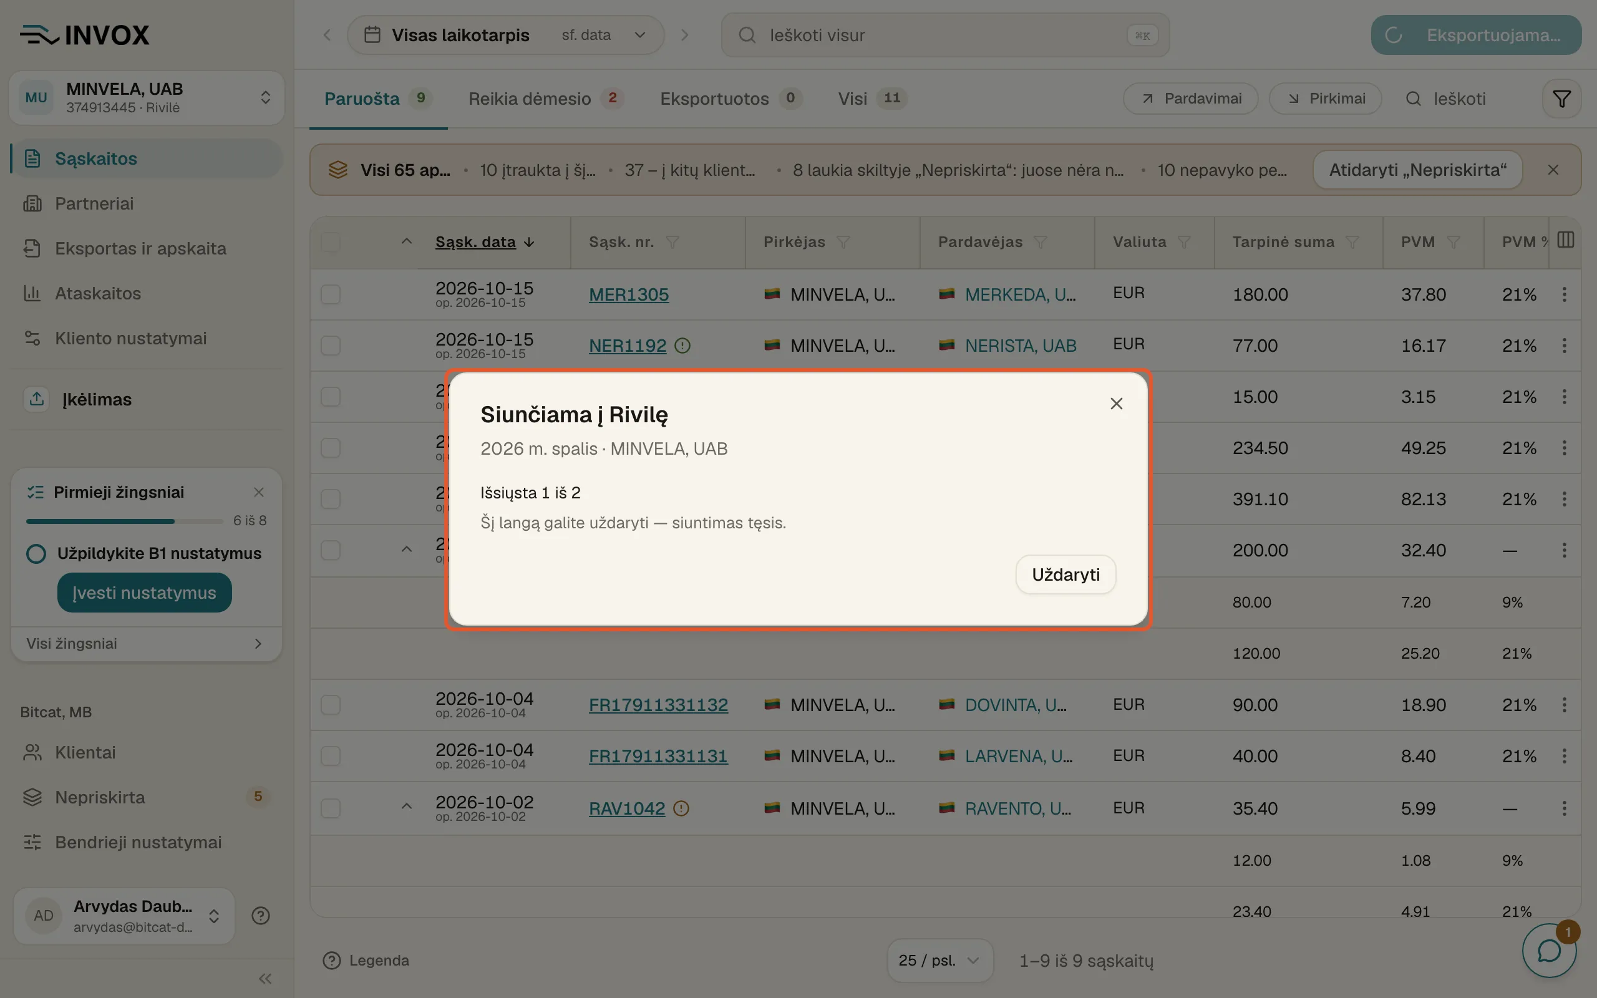Click the help question mark beside user profile
Image resolution: width=1597 pixels, height=998 pixels.
(261, 916)
